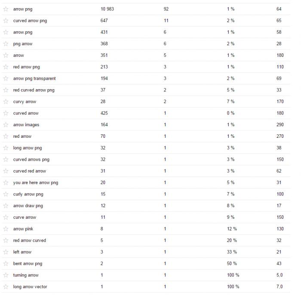
Task: Open the "bent arrow png" query
Action: pyautogui.click(x=28, y=264)
